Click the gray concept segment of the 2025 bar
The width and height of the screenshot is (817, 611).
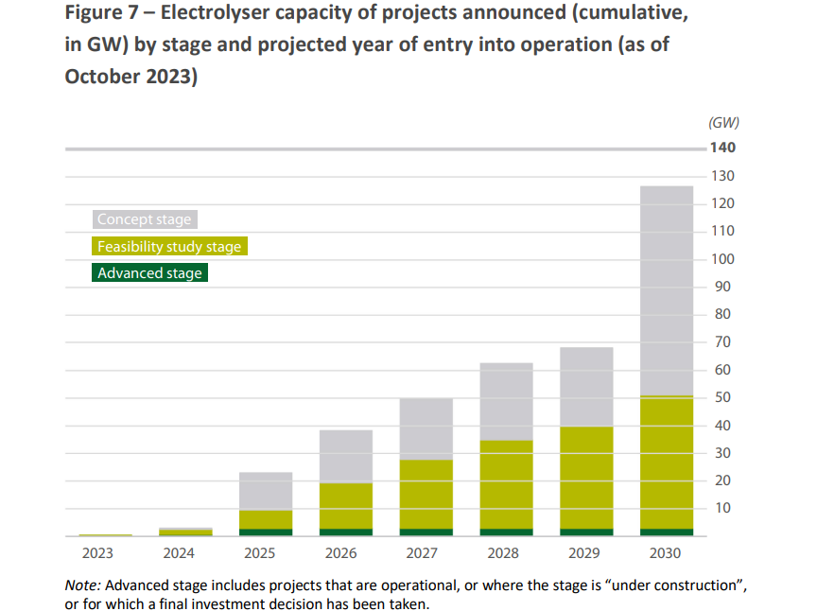click(x=265, y=490)
